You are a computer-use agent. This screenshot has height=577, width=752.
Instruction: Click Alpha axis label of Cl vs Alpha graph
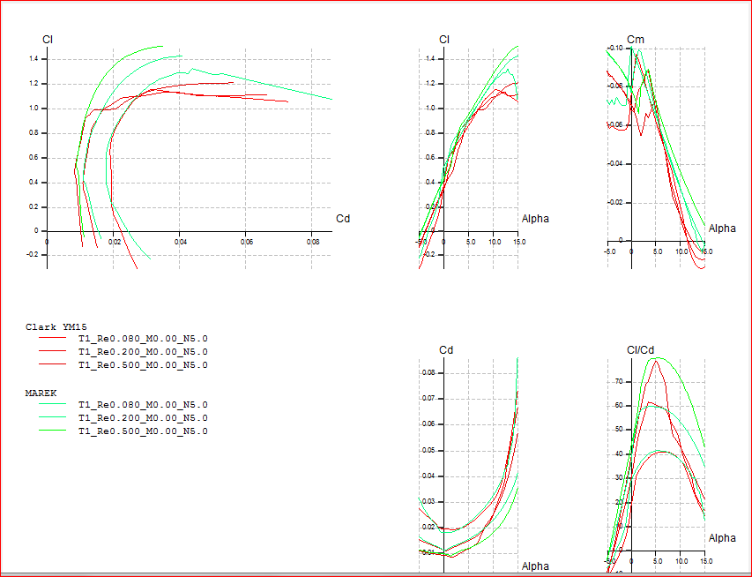535,218
